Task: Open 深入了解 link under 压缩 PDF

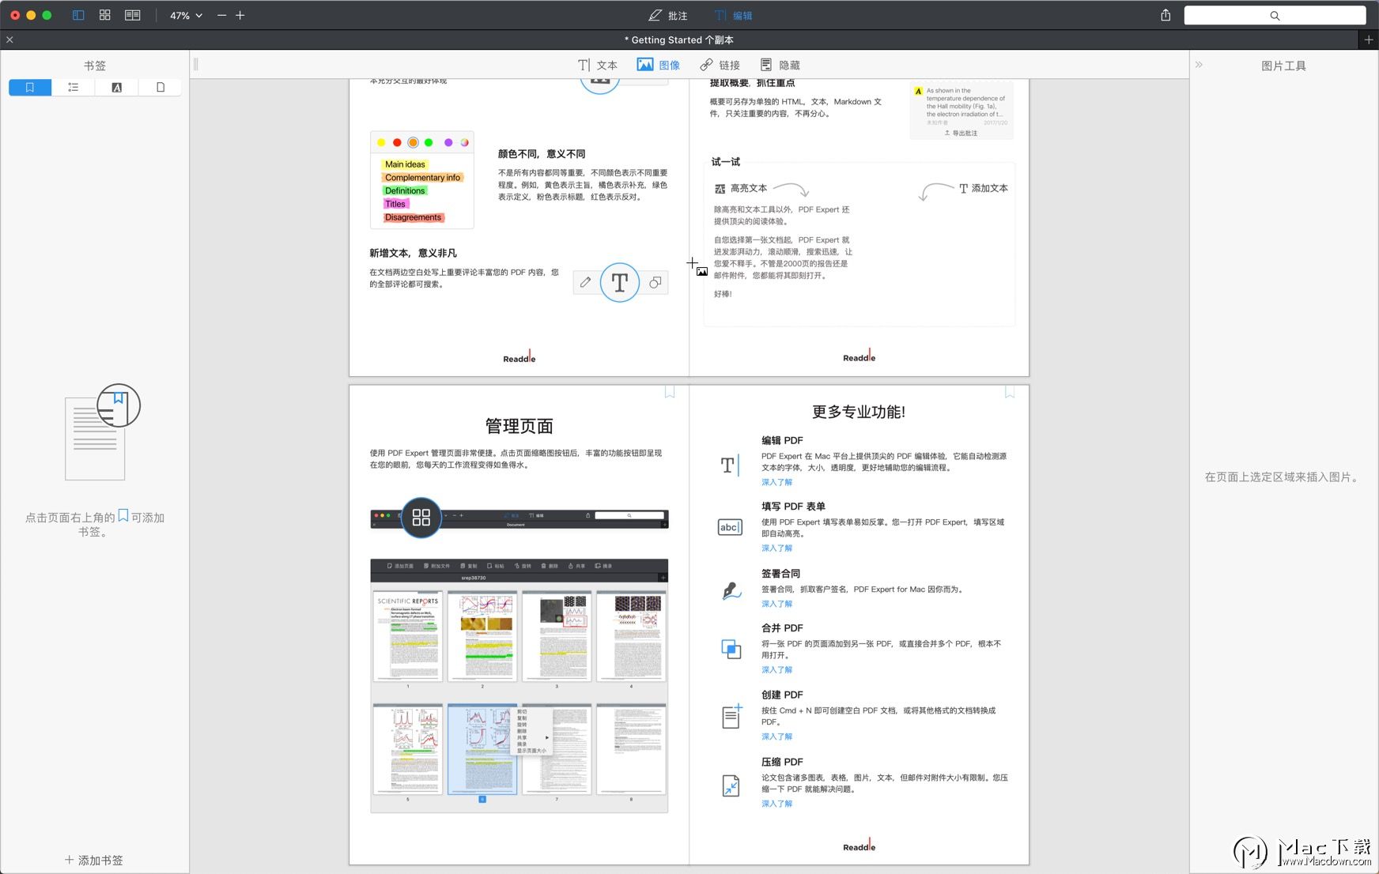Action: (776, 804)
